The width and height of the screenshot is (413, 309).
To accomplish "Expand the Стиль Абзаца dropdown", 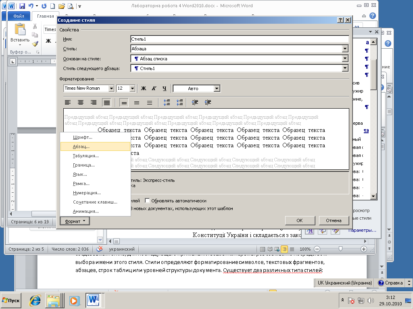I will pos(345,49).
